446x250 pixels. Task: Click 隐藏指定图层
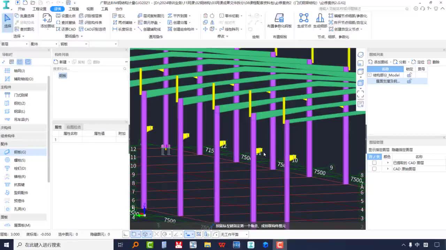click(402, 150)
